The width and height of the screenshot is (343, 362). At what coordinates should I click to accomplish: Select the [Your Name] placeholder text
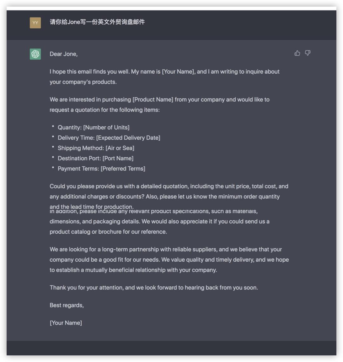coord(65,323)
